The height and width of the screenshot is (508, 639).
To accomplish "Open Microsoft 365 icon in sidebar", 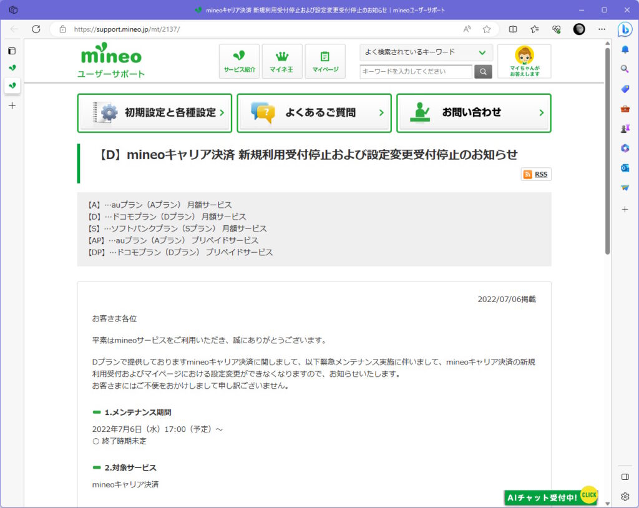I will pyautogui.click(x=625, y=148).
